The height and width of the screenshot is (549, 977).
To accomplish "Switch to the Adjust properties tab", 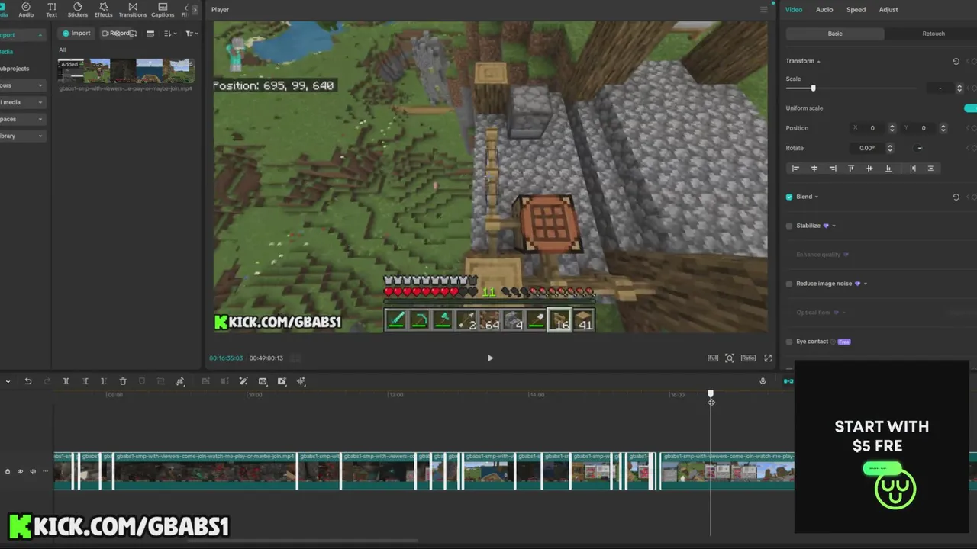I will click(x=888, y=10).
